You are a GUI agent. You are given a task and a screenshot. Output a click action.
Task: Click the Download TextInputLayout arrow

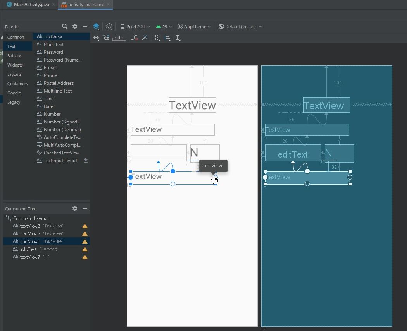pyautogui.click(x=85, y=160)
